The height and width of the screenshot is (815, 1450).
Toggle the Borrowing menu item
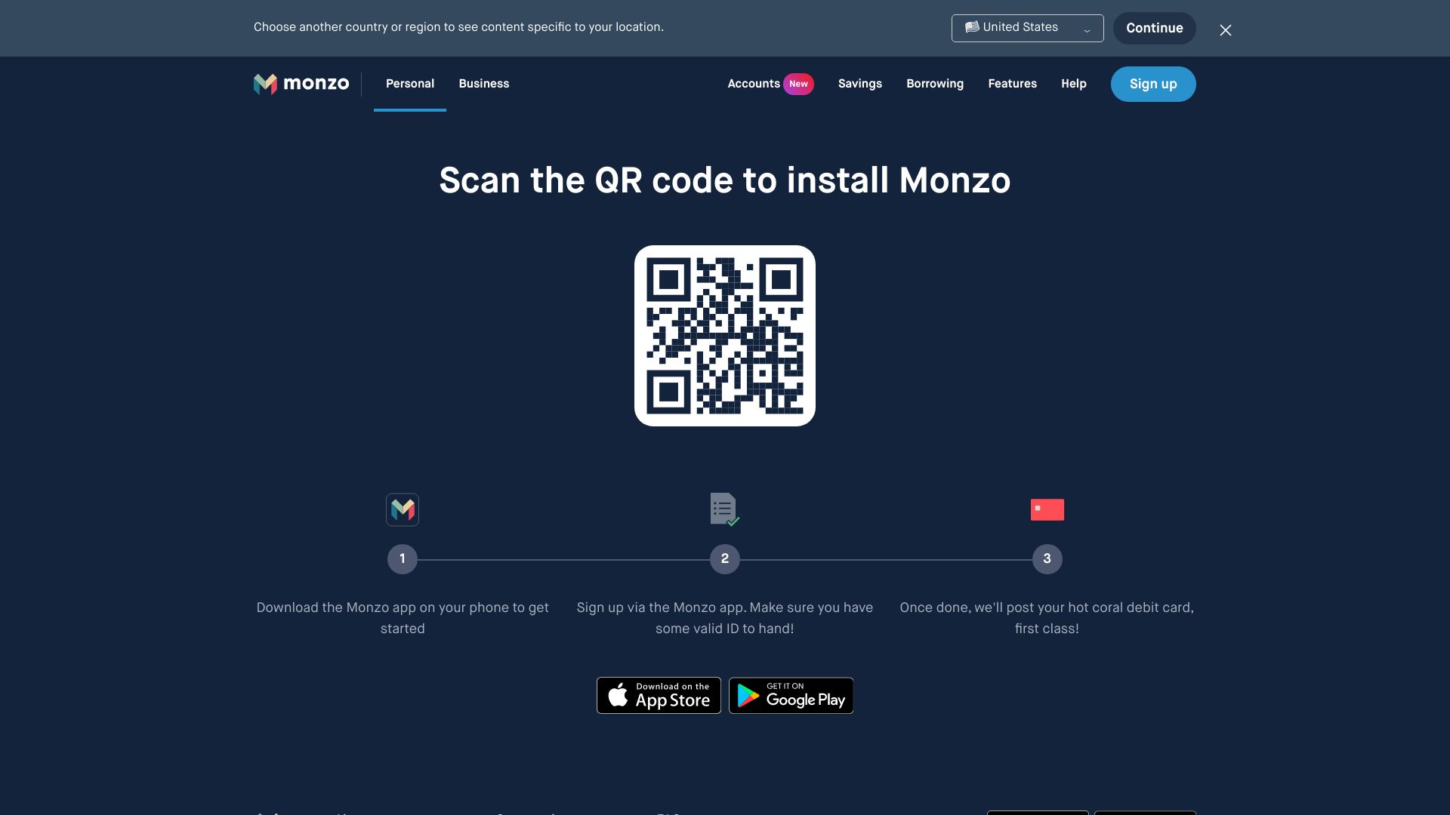click(934, 84)
